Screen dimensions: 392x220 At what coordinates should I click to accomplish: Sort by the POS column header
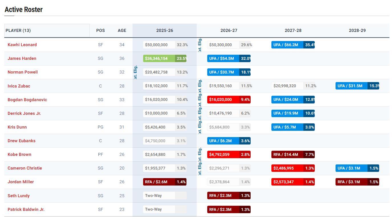point(100,30)
